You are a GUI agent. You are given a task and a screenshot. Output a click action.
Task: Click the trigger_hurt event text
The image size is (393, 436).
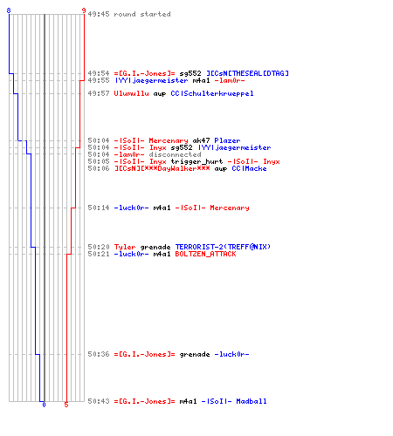tap(196, 161)
